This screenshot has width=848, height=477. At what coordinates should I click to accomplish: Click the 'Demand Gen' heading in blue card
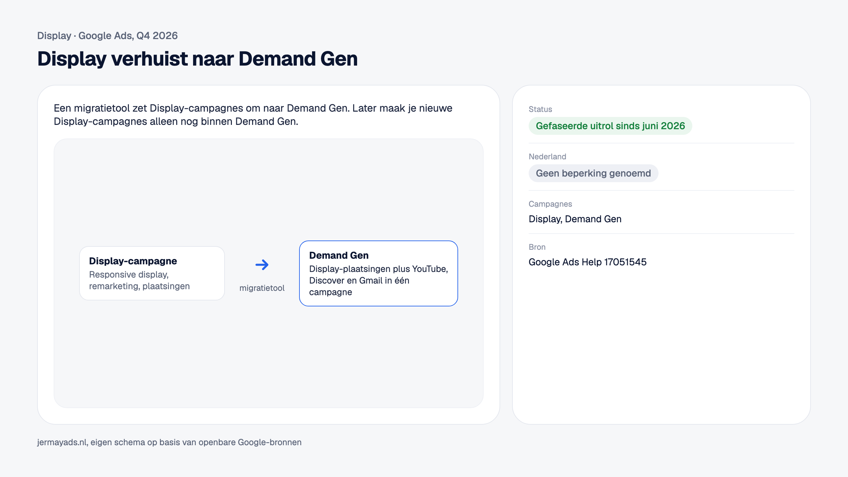tap(339, 255)
